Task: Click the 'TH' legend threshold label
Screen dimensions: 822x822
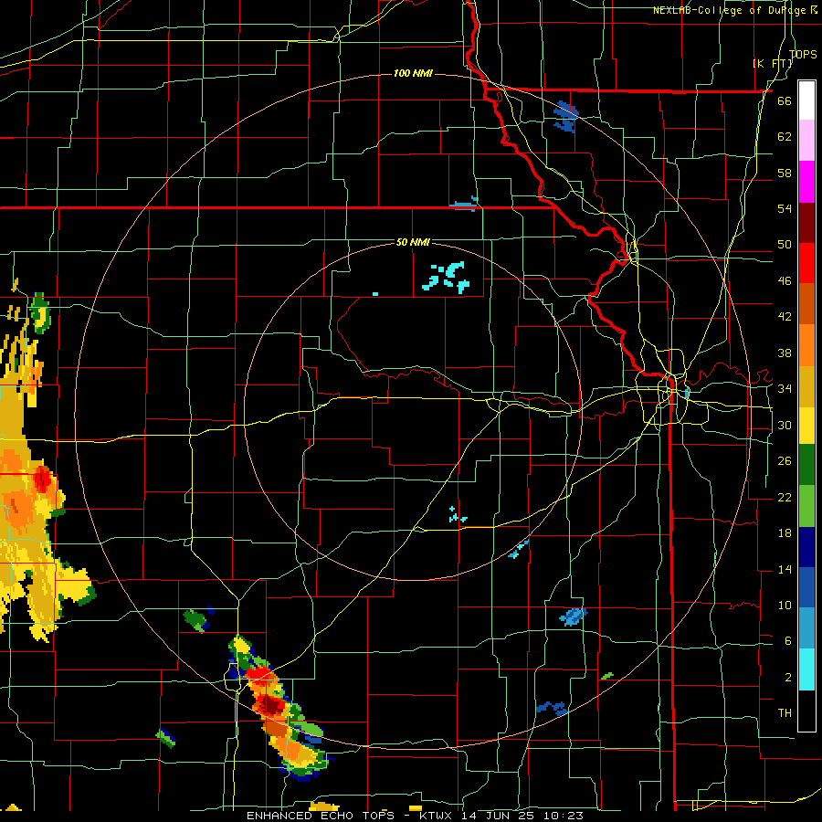Action: coord(785,713)
